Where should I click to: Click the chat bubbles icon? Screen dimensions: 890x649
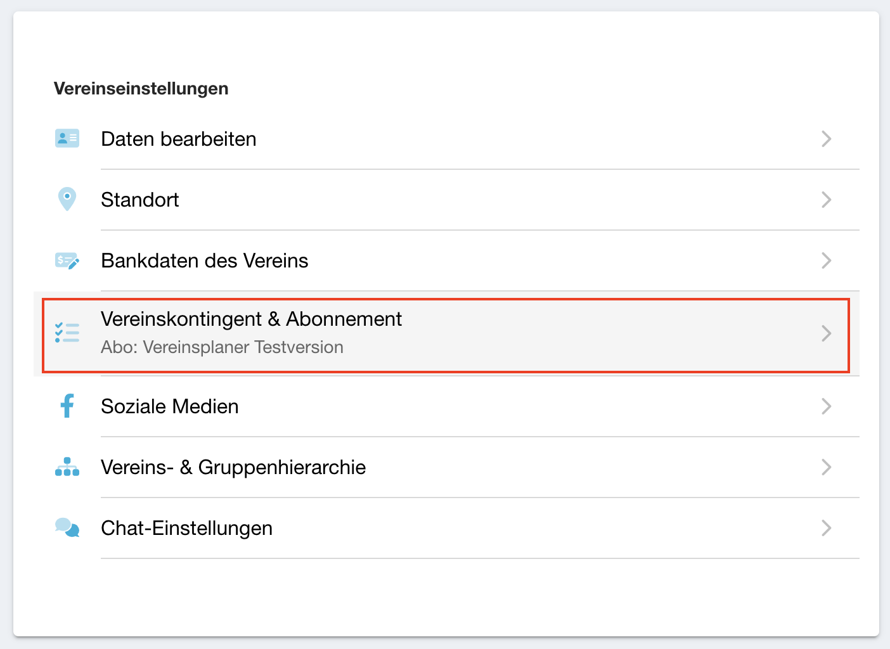67,527
